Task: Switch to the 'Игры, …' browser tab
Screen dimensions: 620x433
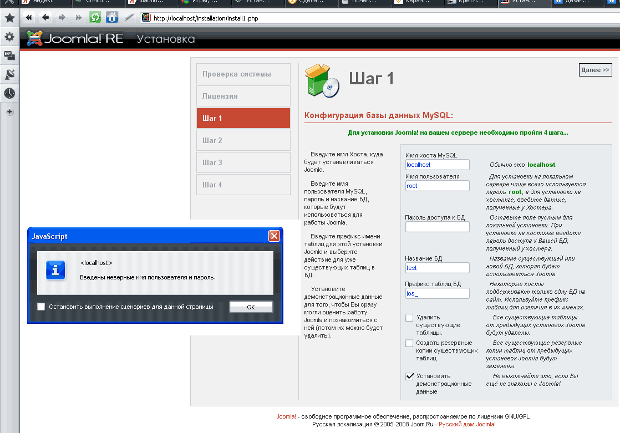Action: 205,2
